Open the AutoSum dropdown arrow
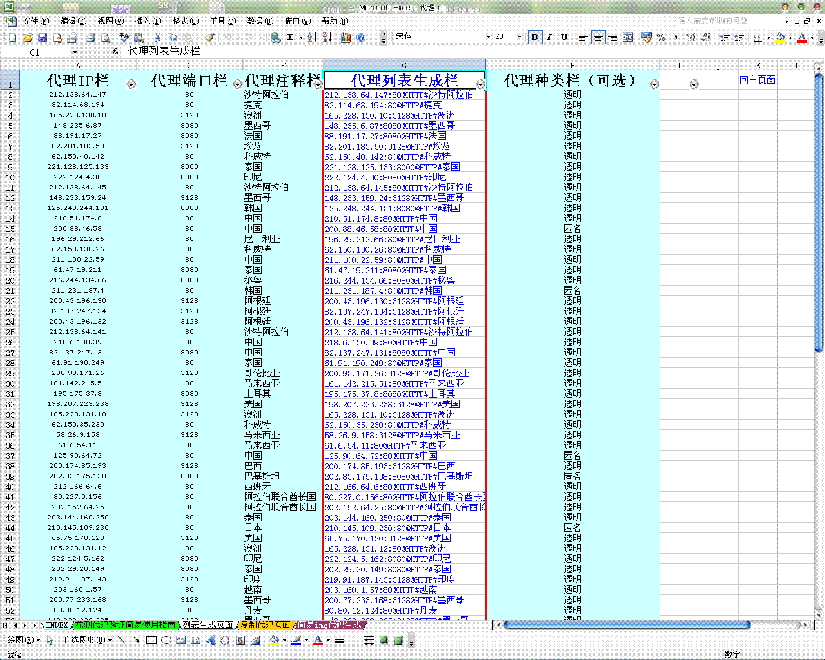 (x=300, y=37)
